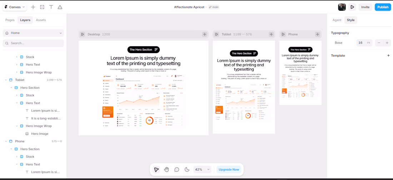Select the hand pan tool
This screenshot has width=393, height=180.
click(x=167, y=170)
